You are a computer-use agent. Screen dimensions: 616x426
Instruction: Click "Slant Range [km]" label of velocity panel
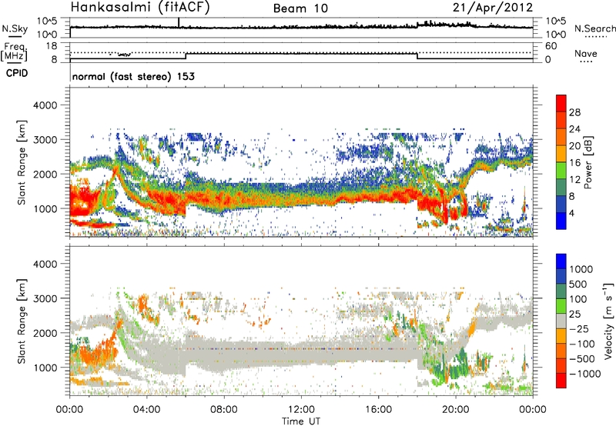point(22,321)
